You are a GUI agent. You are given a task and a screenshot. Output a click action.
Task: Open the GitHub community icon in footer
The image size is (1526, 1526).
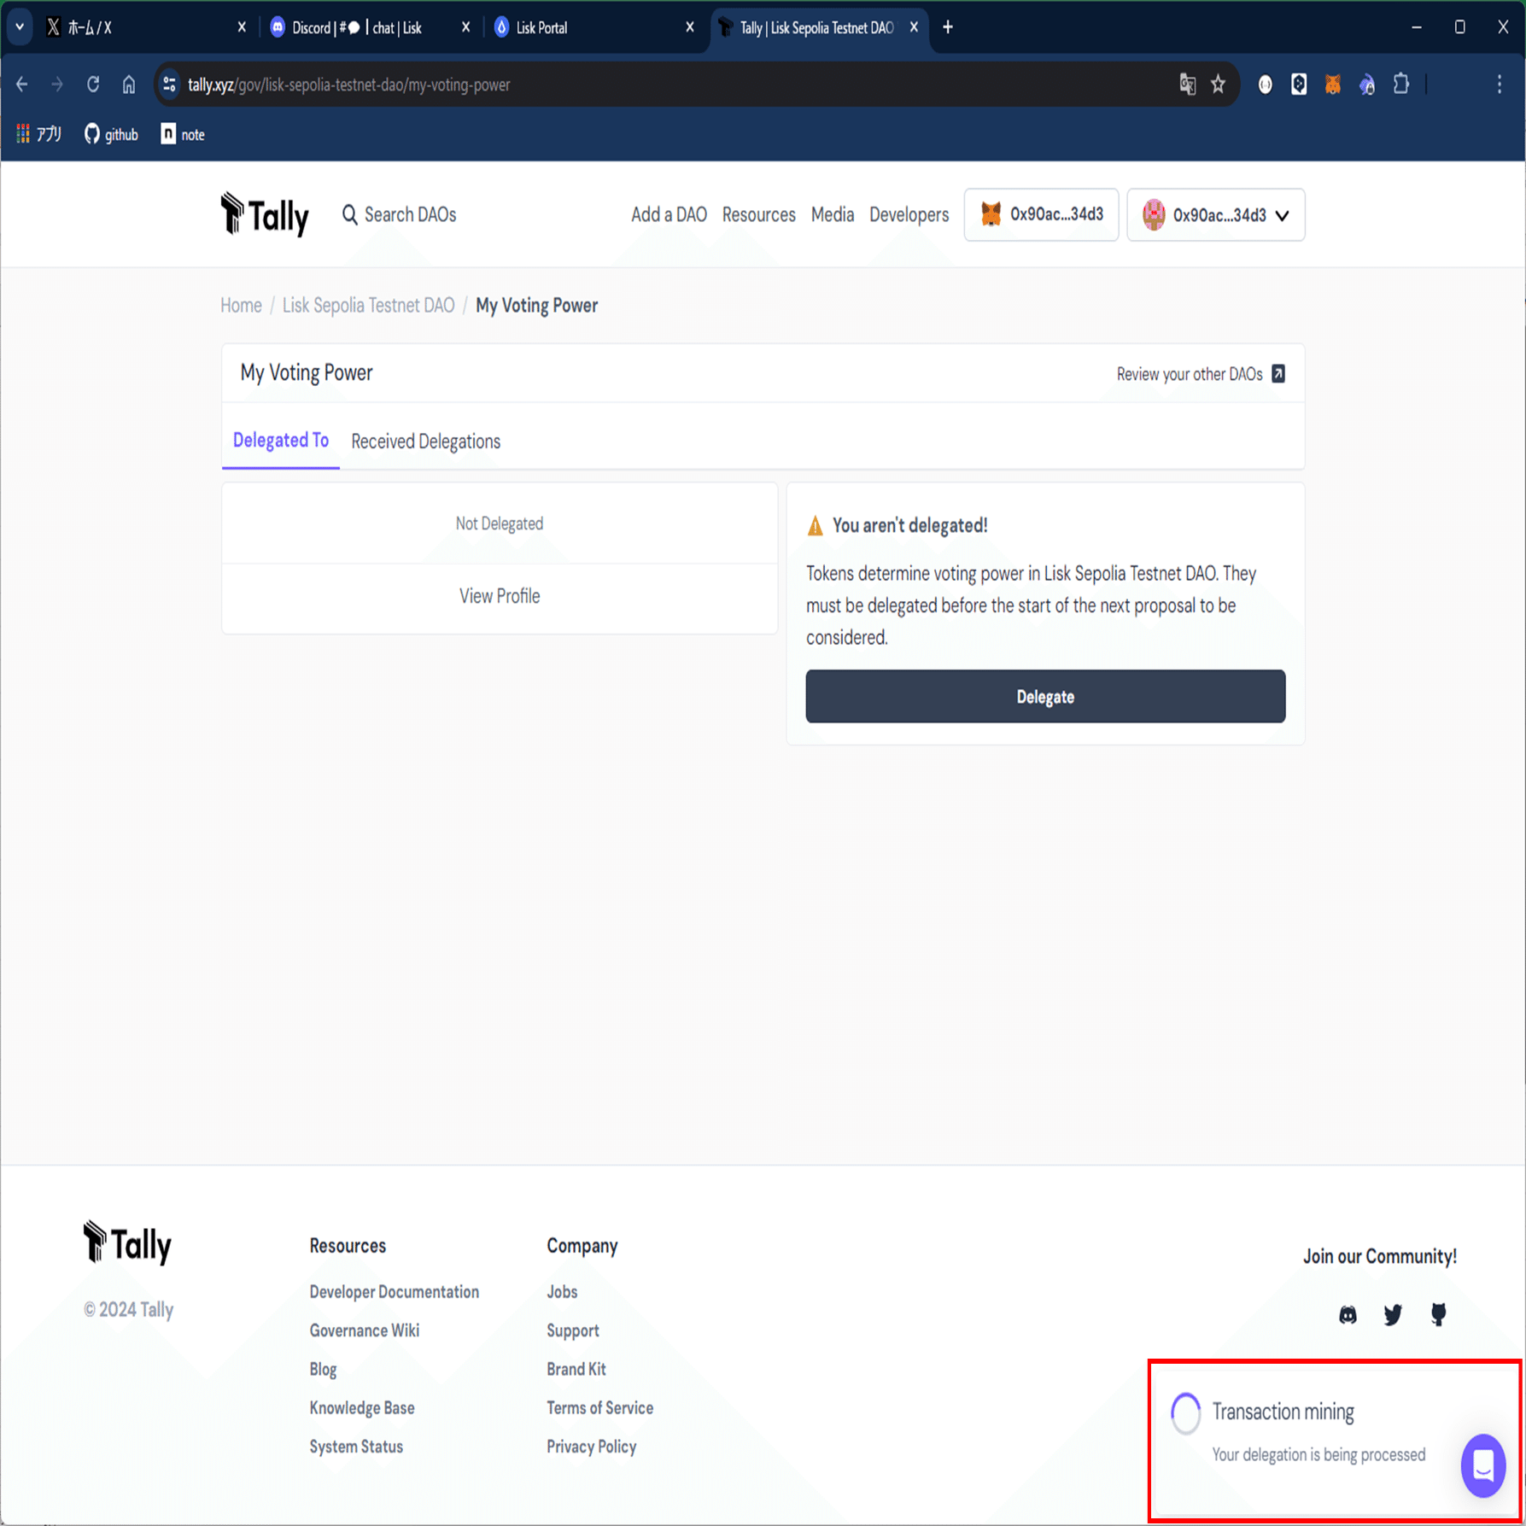click(1439, 1314)
